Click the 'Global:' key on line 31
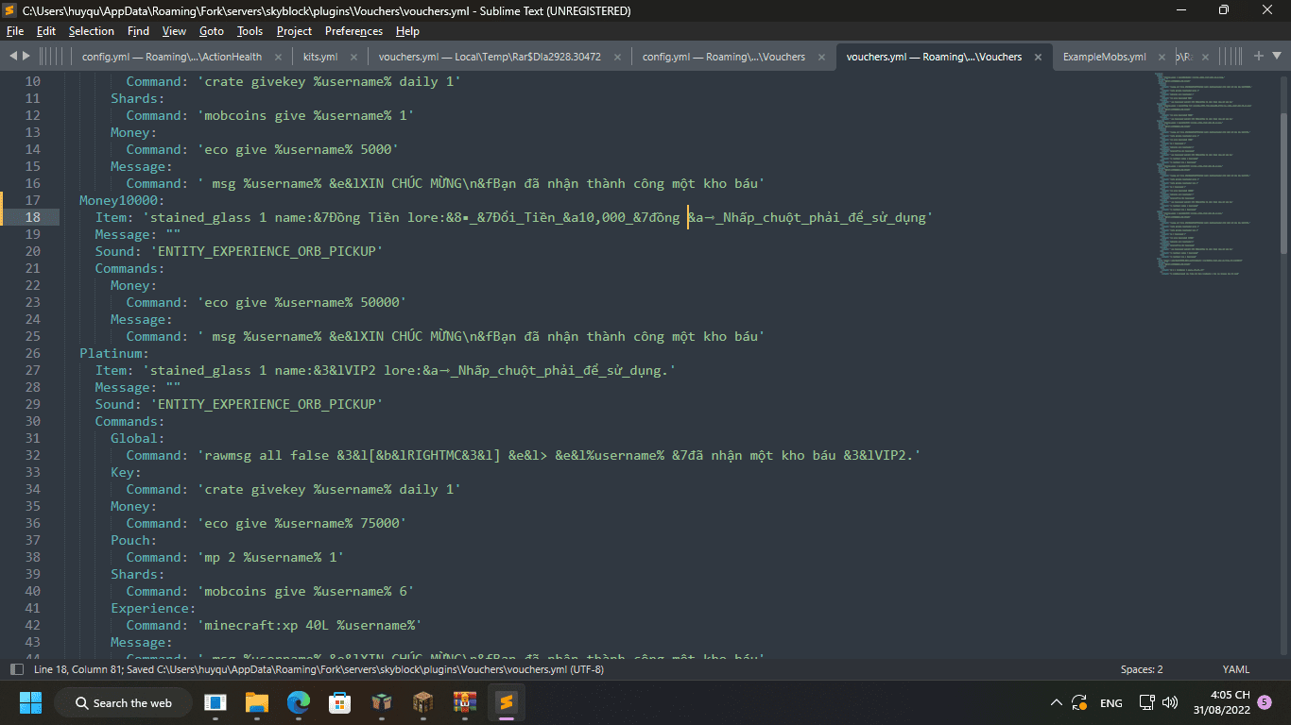This screenshot has width=1291, height=725. click(138, 438)
